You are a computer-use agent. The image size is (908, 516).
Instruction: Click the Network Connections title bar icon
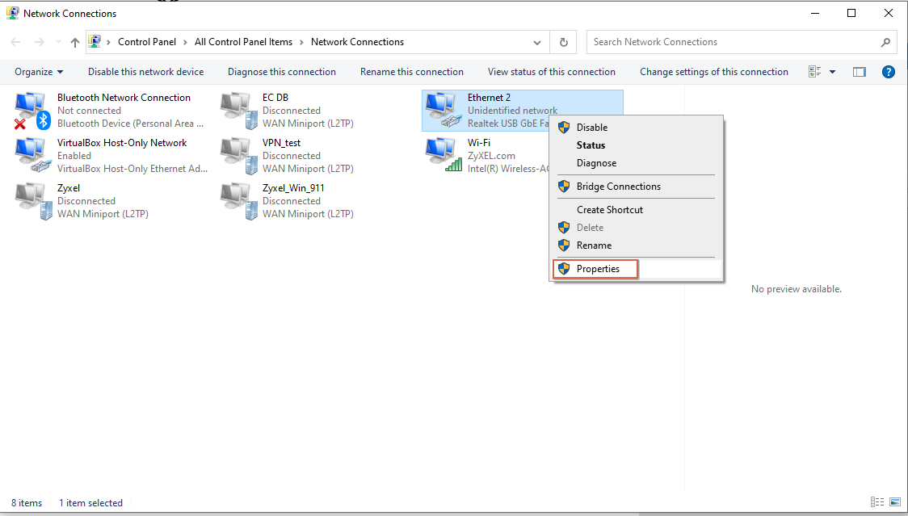[x=13, y=13]
